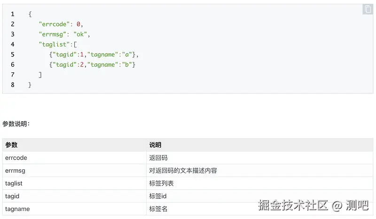
Task: Click the 参数 column header
Action: pos(11,145)
